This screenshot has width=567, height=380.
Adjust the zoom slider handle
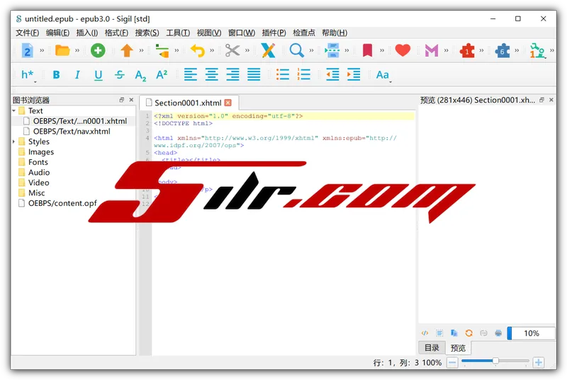(x=495, y=360)
